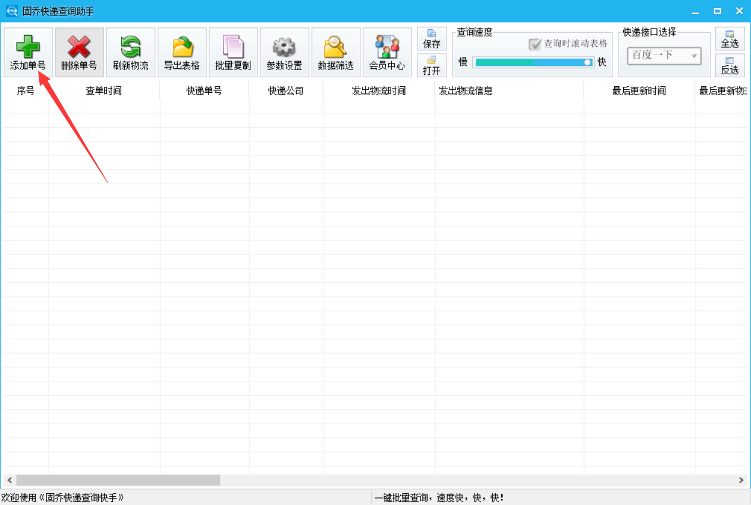Open the 会员中心 member center

[x=387, y=52]
